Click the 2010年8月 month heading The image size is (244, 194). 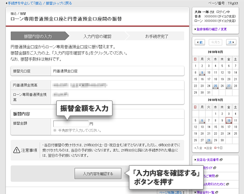click(215, 52)
